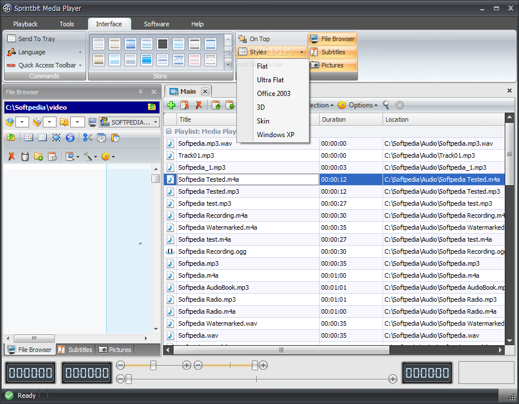Close the File Browser panel
519x404 pixels.
[x=154, y=92]
